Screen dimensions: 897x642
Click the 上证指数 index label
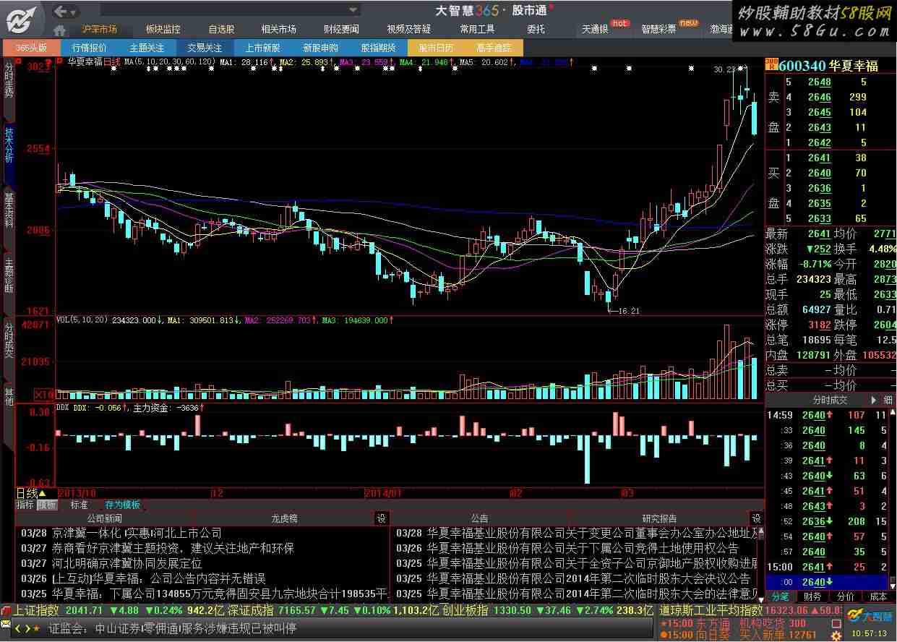point(35,610)
